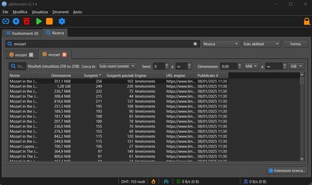Open the MiB minimum size unit dropdown
The image size is (312, 185).
coord(251,66)
